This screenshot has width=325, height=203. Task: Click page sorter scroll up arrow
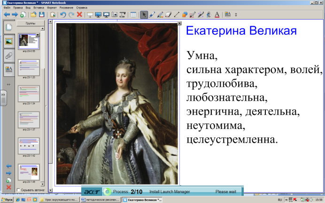(42, 29)
